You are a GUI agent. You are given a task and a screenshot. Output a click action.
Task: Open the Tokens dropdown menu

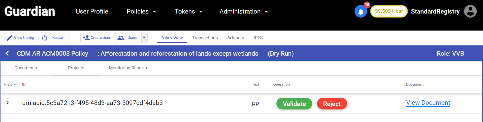tap(188, 12)
